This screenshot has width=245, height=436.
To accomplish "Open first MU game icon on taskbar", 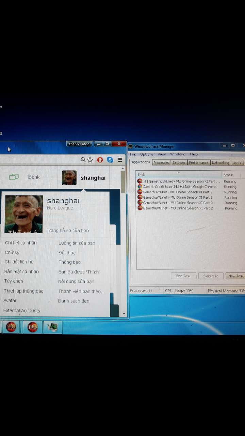I will pyautogui.click(x=11, y=327).
